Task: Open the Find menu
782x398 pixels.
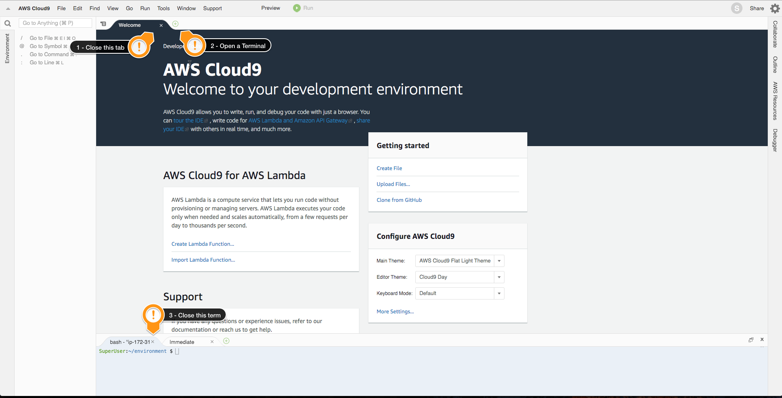Action: (x=95, y=8)
